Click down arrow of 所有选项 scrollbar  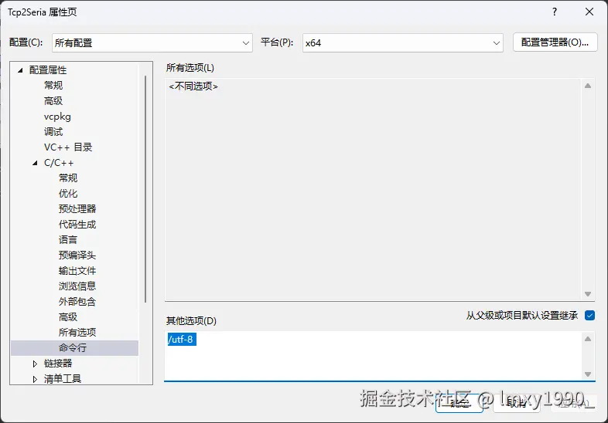(x=588, y=294)
